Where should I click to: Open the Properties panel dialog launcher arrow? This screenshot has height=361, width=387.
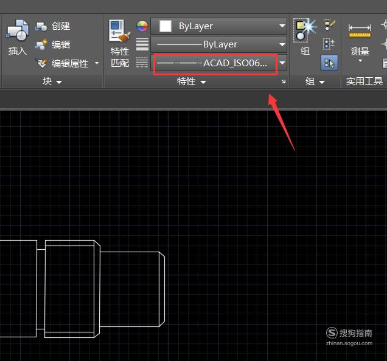click(284, 81)
